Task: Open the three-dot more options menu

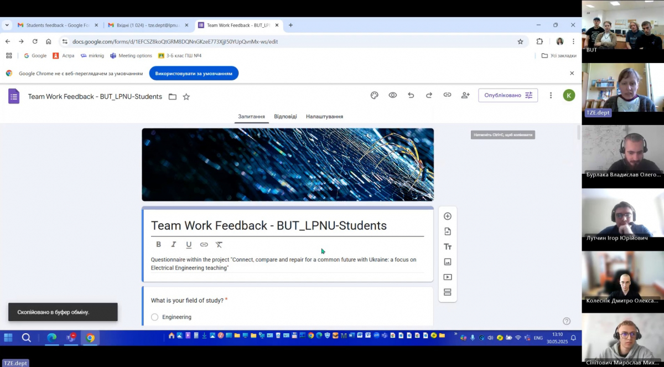Action: (x=551, y=95)
